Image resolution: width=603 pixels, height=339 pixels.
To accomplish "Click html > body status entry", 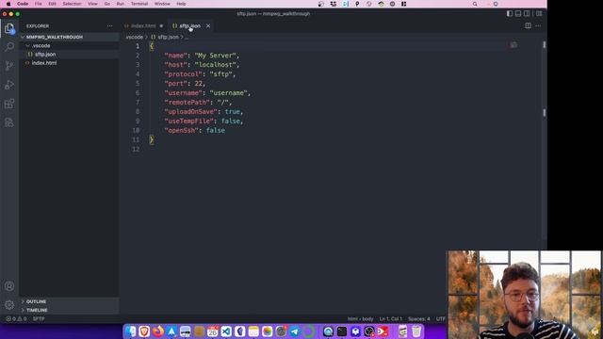I will (360, 318).
